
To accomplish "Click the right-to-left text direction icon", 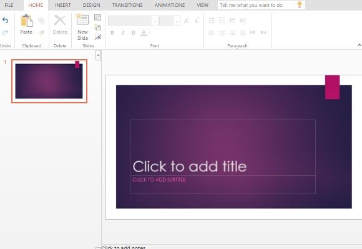I will click(x=263, y=33).
